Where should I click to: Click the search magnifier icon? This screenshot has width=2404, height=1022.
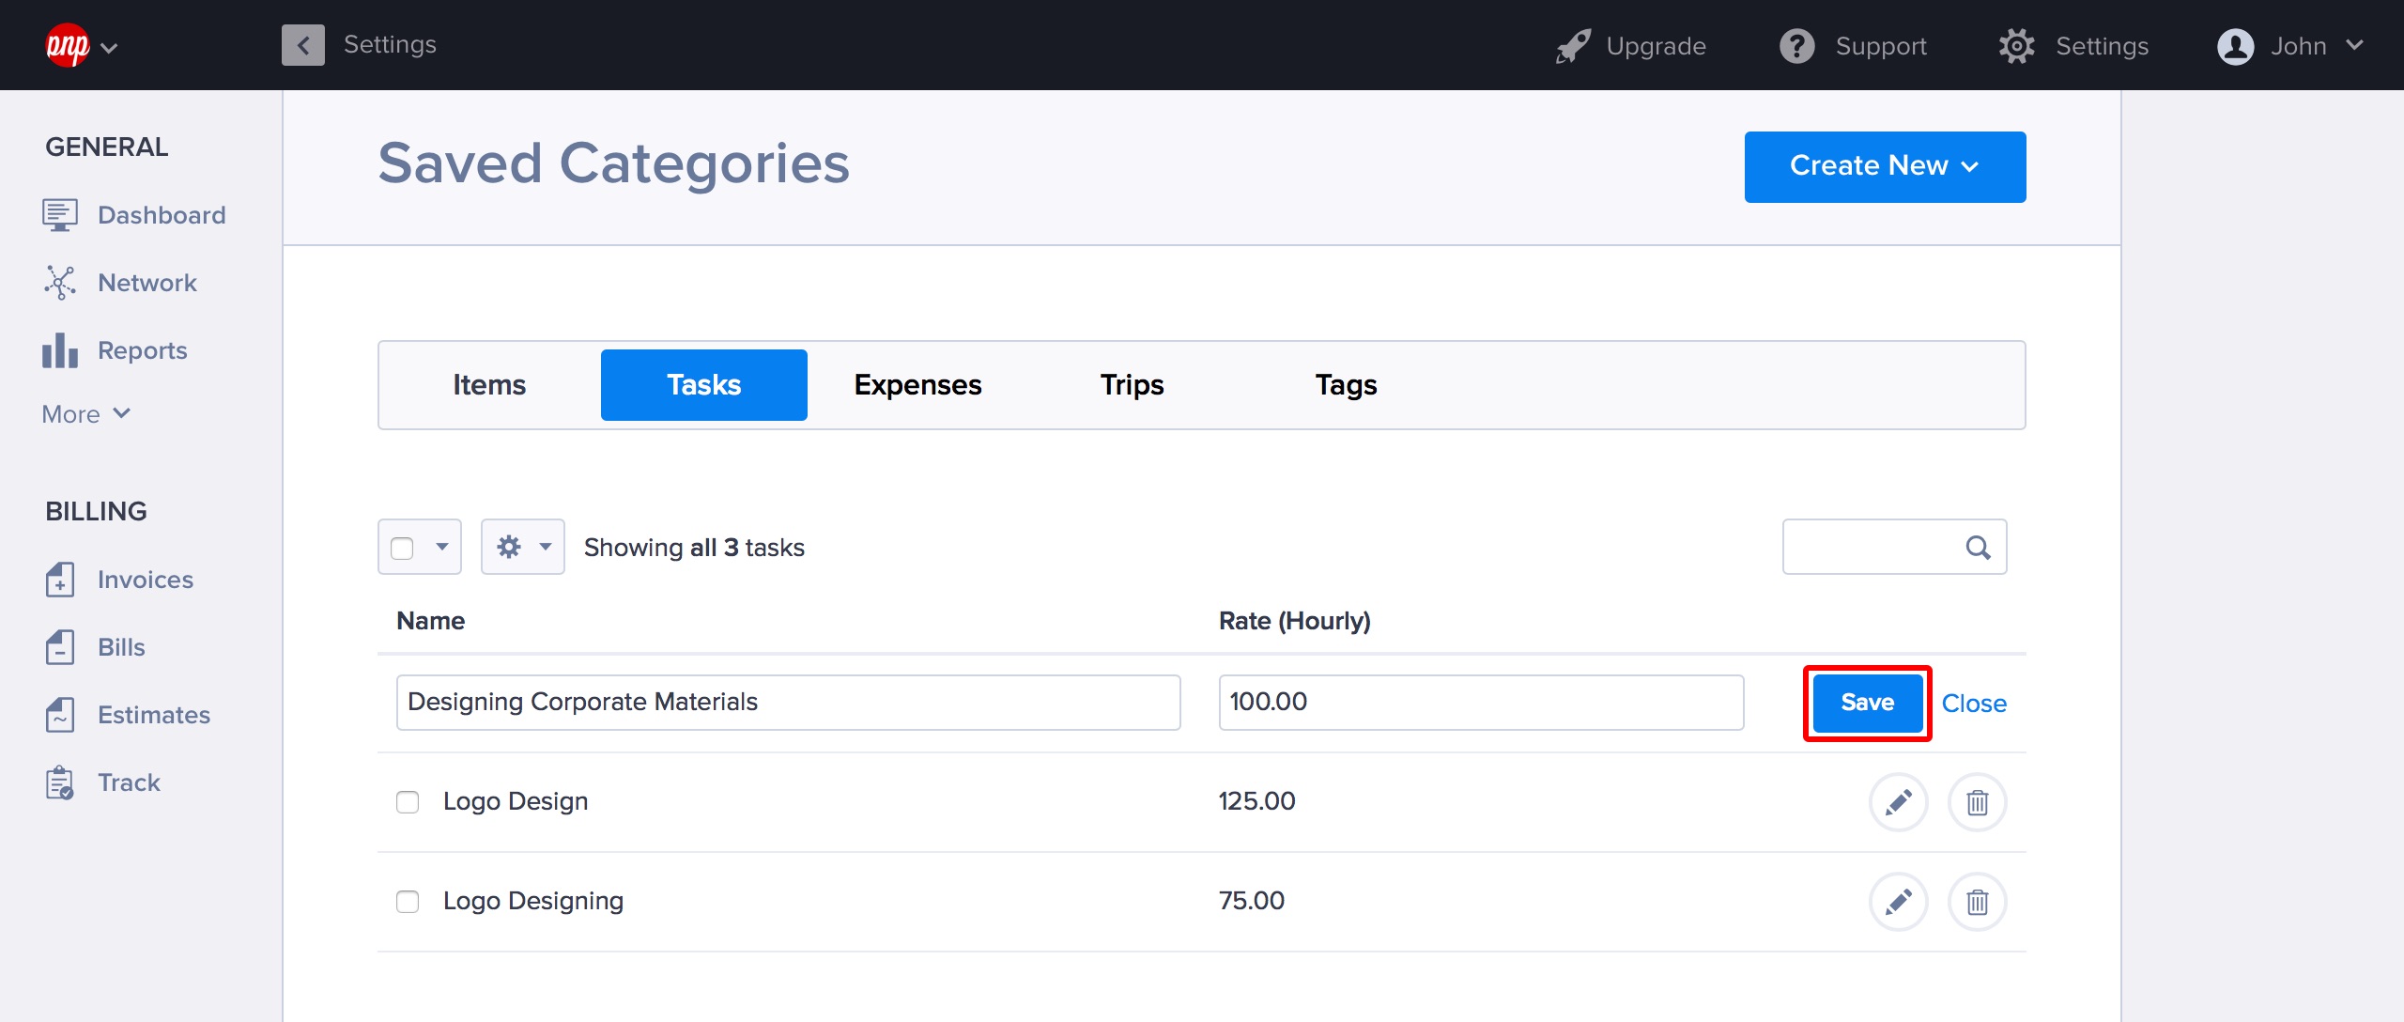[x=1978, y=548]
